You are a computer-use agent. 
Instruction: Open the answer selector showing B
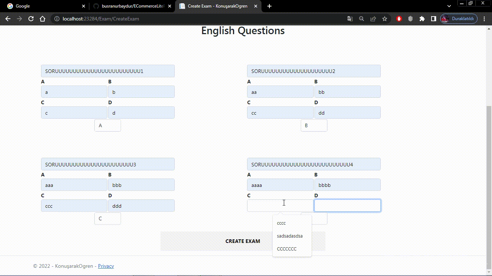tap(314, 125)
